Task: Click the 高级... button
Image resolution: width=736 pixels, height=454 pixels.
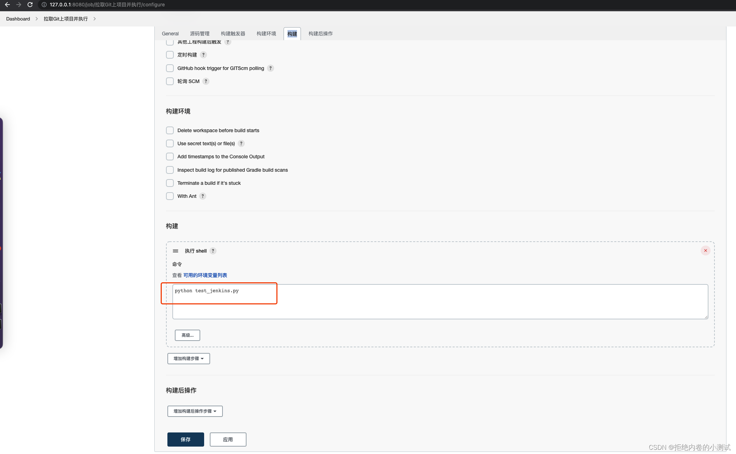Action: click(188, 335)
